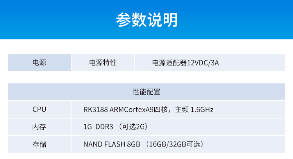Viewport: 293px width, 159px height.
Task: Select the "（可选2G）" optional memory text
Action: [x=133, y=127]
